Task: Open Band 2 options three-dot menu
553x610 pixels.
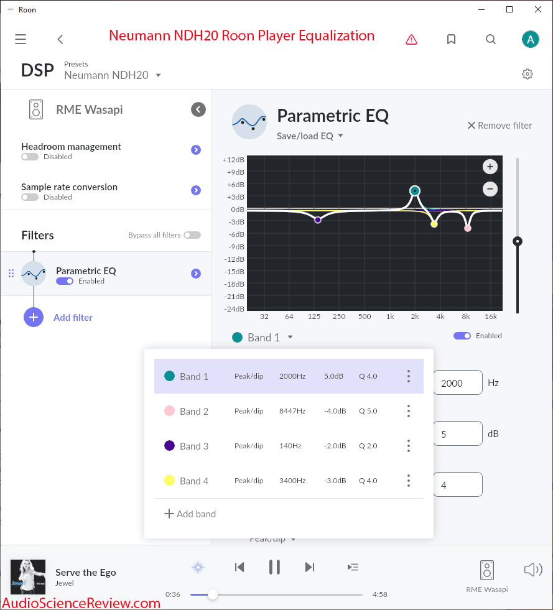Action: click(409, 411)
